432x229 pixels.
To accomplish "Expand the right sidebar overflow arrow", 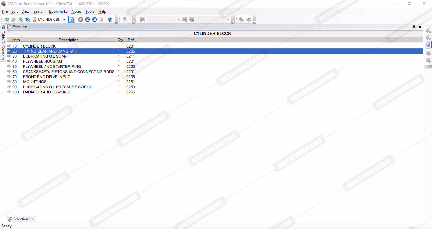I will click(429, 67).
